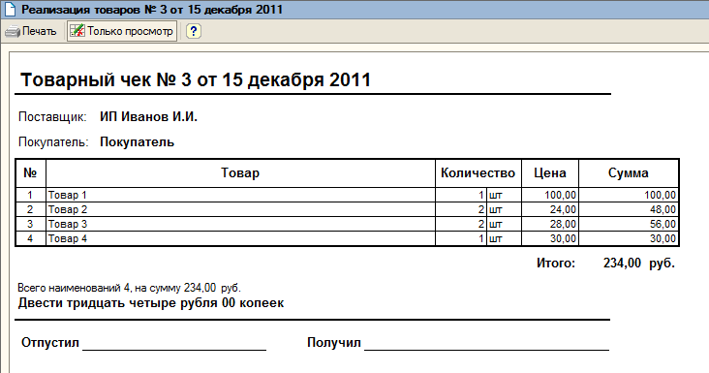
Task: Toggle the Только просмотр view-only mode
Action: click(122, 31)
